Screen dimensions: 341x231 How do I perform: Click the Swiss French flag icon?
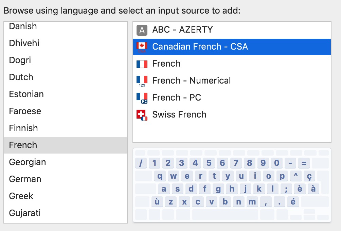[142, 115]
